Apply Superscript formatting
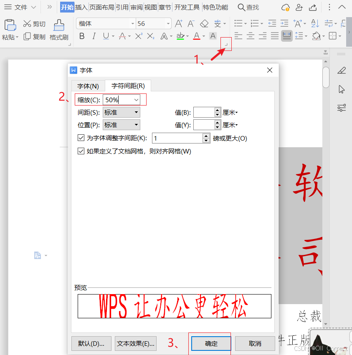Screen dimensions: 352x355 pyautogui.click(x=139, y=36)
